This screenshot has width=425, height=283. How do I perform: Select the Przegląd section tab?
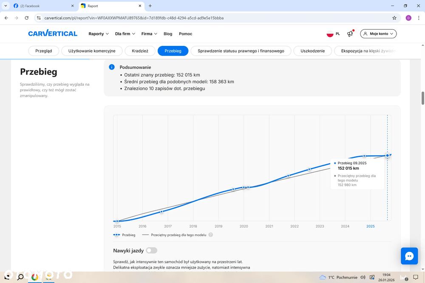tap(44, 51)
